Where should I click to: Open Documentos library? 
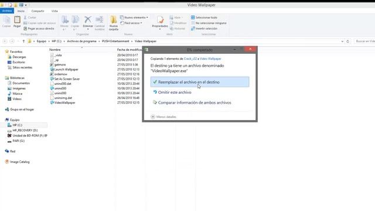[x=21, y=83]
